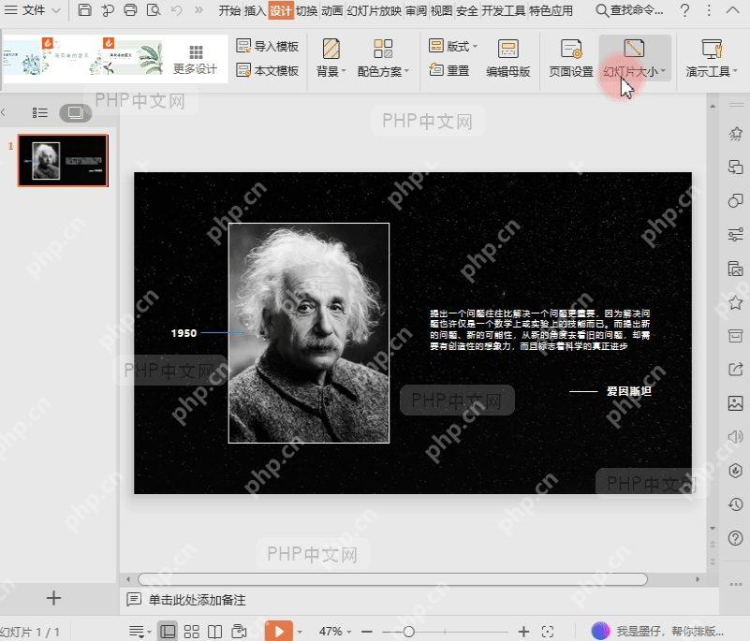Open the three-dot more options menu
This screenshot has width=750, height=641.
tap(709, 10)
